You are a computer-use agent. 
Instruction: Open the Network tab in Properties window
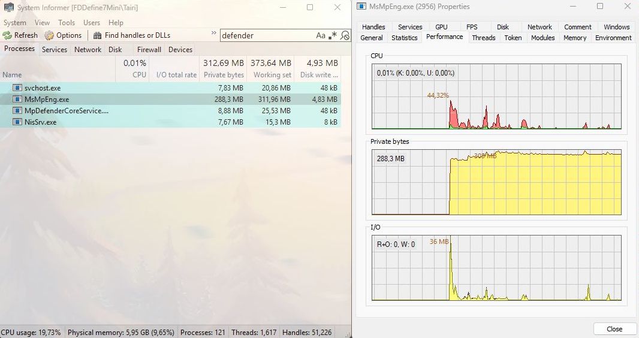pos(539,27)
